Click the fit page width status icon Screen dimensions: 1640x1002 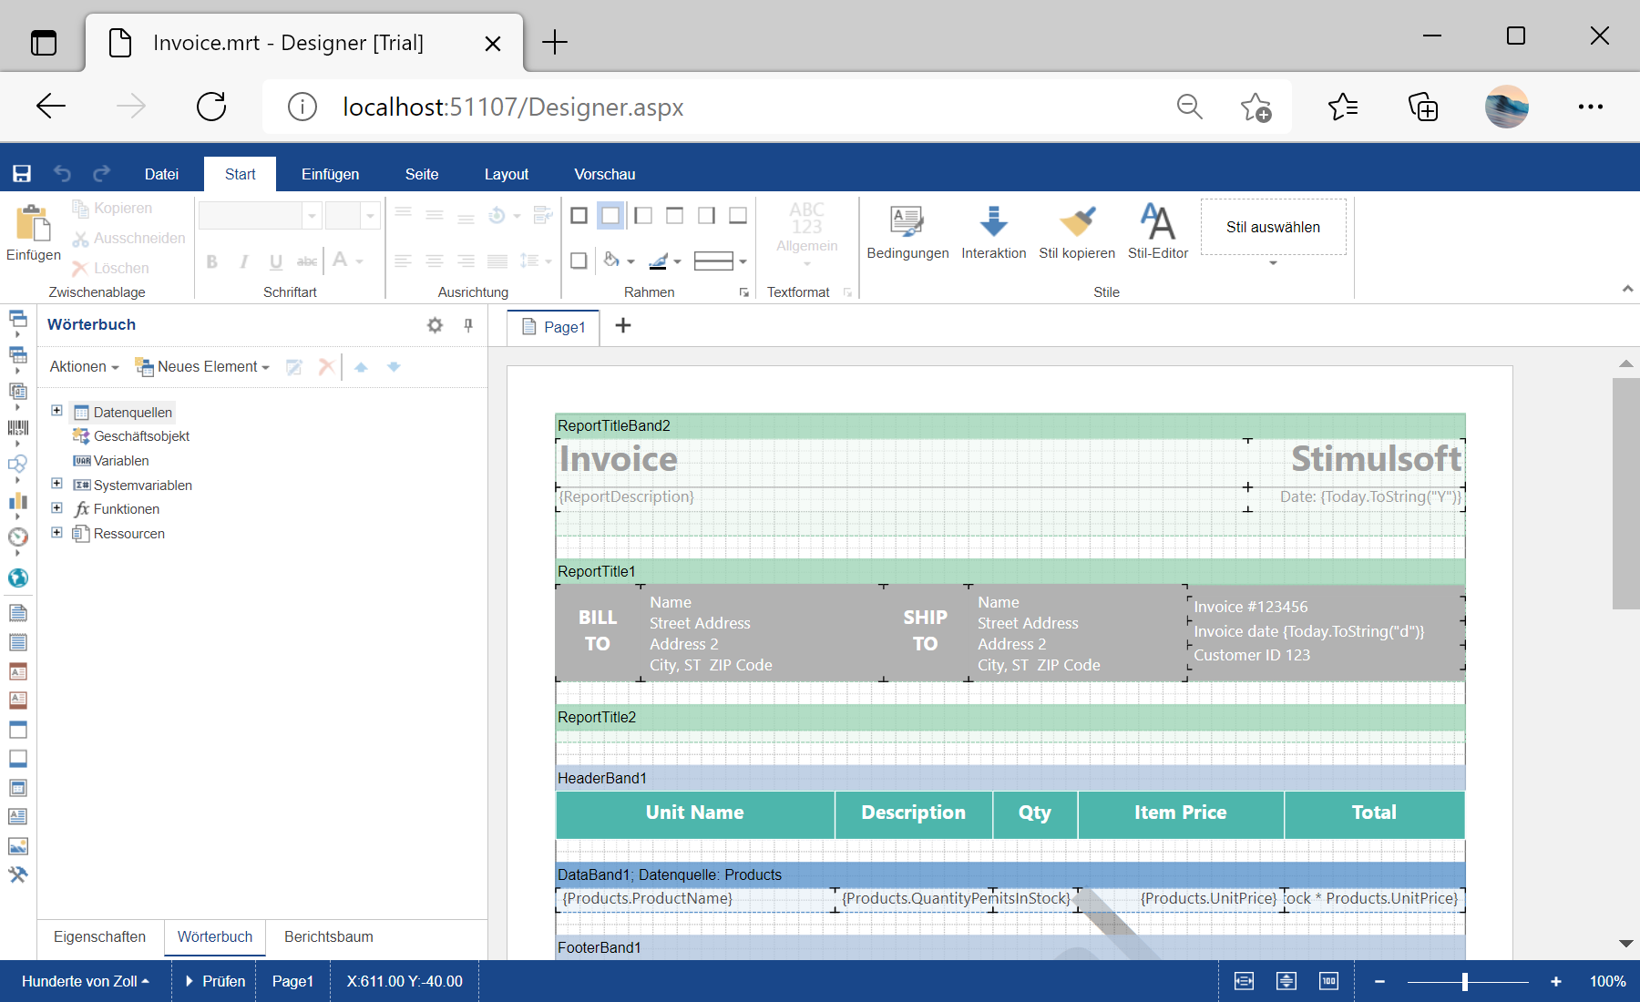[x=1244, y=981]
